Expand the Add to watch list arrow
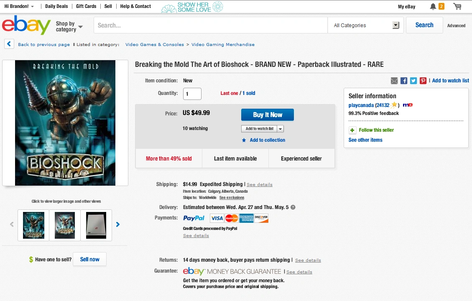 click(280, 129)
